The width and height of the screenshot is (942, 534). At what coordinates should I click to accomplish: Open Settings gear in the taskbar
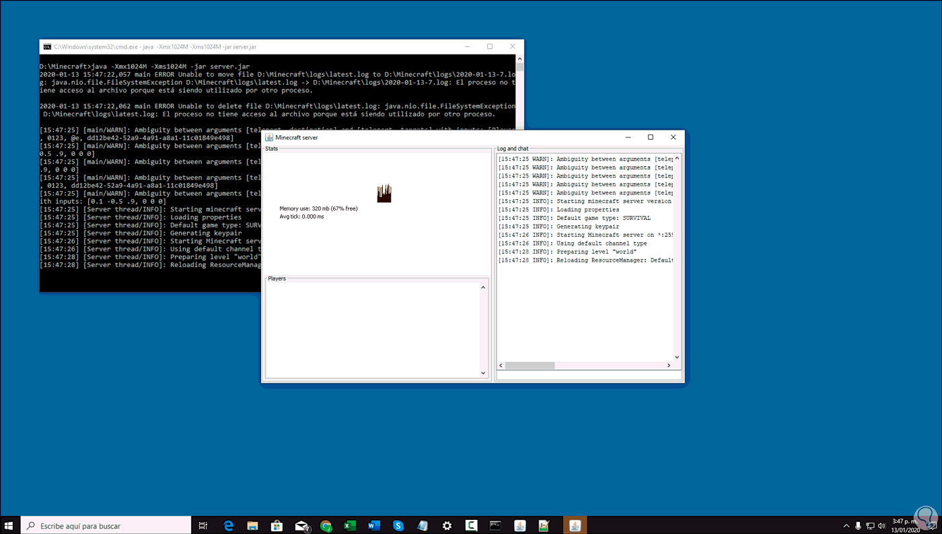pyautogui.click(x=447, y=525)
